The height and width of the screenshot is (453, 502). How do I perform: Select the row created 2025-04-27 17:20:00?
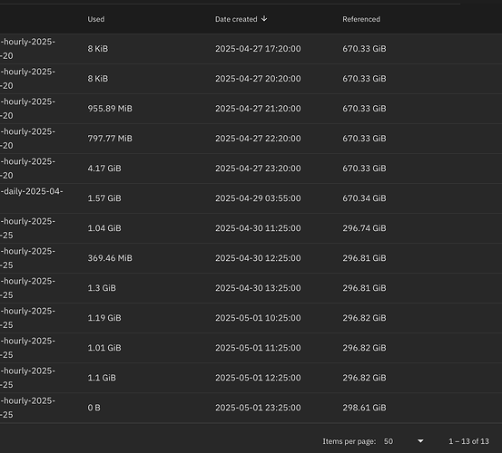[x=251, y=49]
